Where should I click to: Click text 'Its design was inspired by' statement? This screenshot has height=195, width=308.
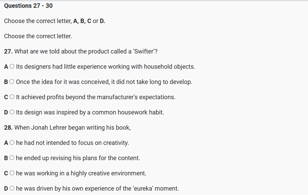90,112
